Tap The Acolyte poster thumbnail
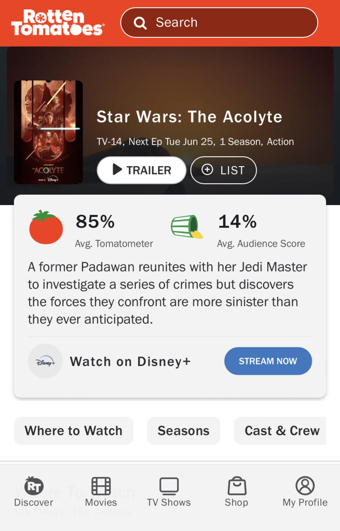 click(48, 132)
